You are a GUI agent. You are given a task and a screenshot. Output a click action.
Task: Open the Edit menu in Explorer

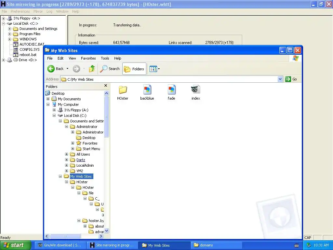click(x=60, y=58)
